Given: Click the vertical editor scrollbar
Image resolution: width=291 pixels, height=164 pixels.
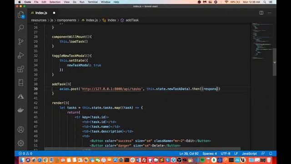Looking at the screenshot, I should pyautogui.click(x=275, y=62).
